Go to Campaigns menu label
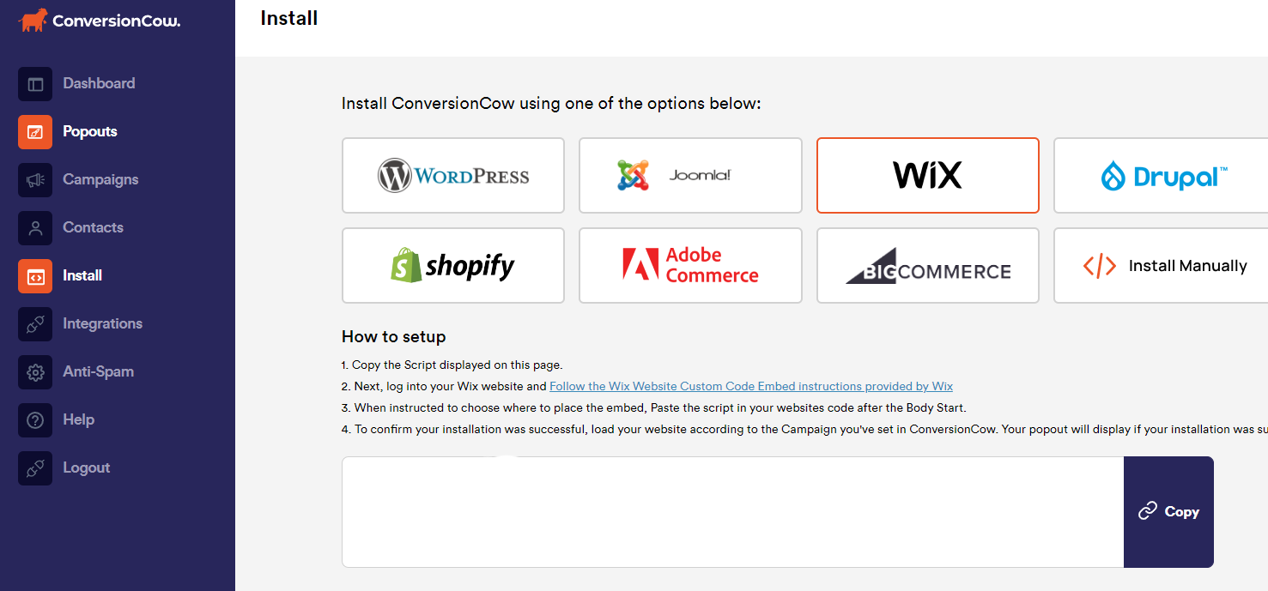1268x591 pixels. click(x=100, y=179)
